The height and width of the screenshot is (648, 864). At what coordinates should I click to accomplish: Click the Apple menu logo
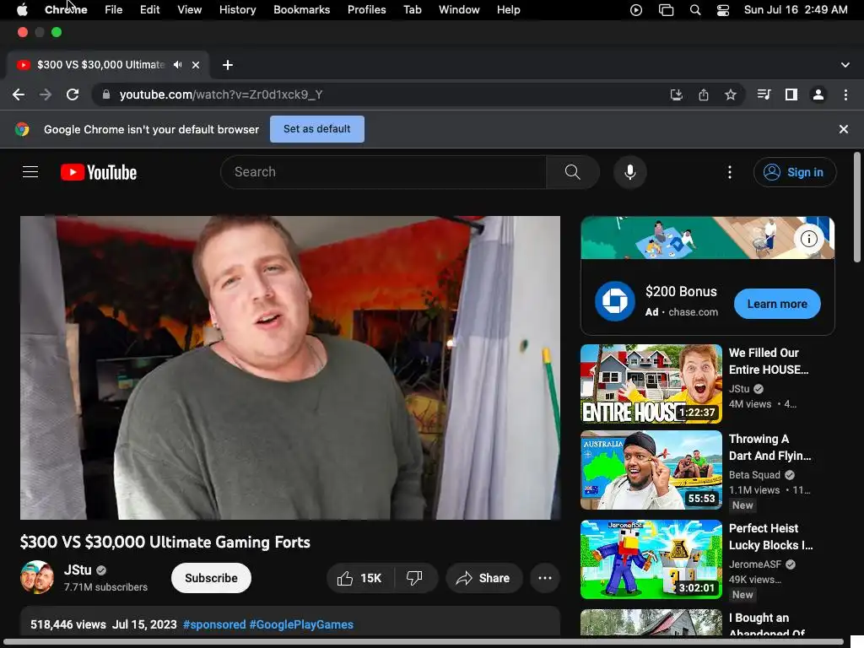[x=22, y=10]
